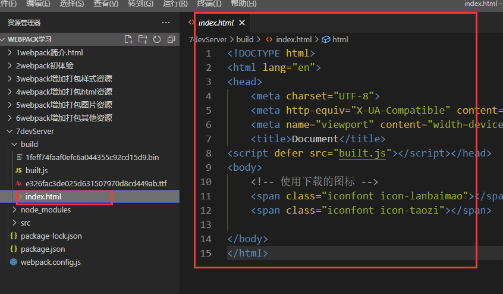Click the build breadcrumb segment
503x294 pixels.
245,39
